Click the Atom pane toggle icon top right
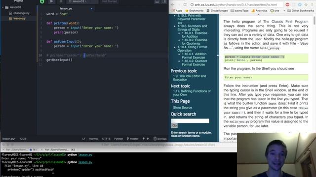Viewport: 316px width, 177px height. click(164, 1)
